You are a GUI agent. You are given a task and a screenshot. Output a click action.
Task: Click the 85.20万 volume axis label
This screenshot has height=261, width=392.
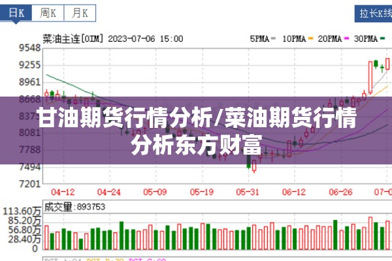[24, 221]
